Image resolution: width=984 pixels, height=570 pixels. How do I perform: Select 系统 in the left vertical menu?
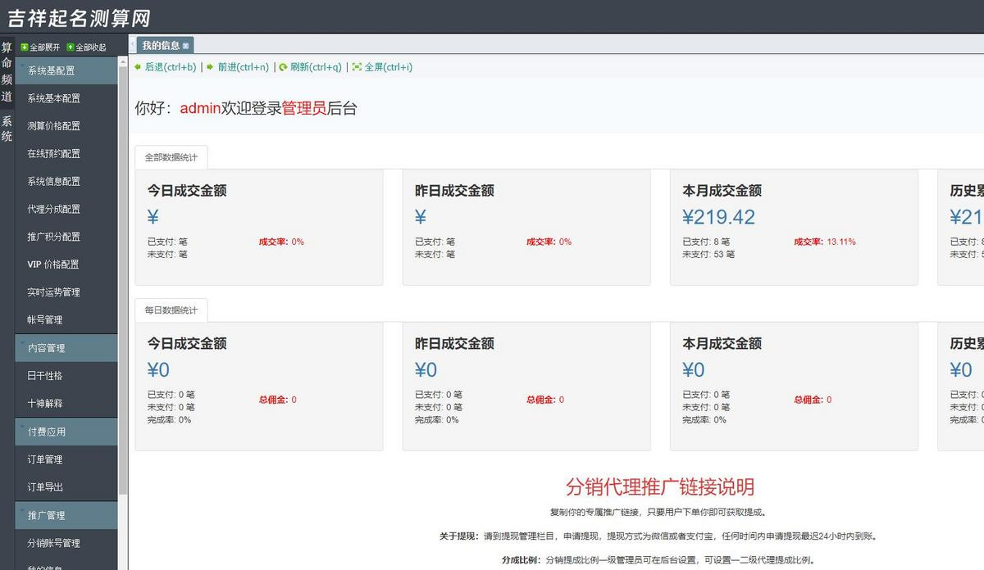click(7, 128)
